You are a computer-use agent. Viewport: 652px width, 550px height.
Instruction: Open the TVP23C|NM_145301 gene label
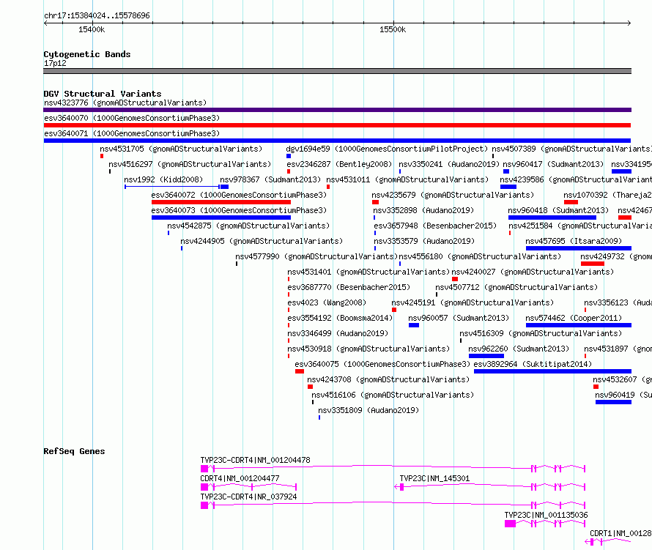434,478
